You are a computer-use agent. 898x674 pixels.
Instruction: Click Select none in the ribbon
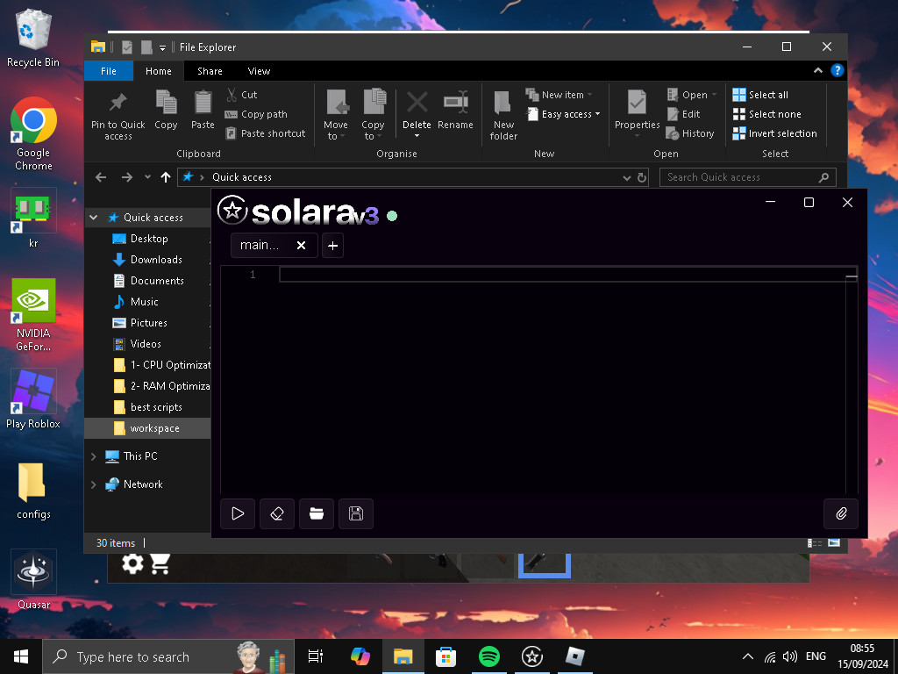coord(767,114)
